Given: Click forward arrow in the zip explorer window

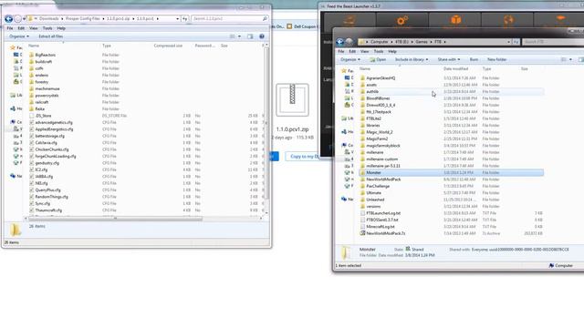Looking at the screenshot, I should (x=17, y=18).
